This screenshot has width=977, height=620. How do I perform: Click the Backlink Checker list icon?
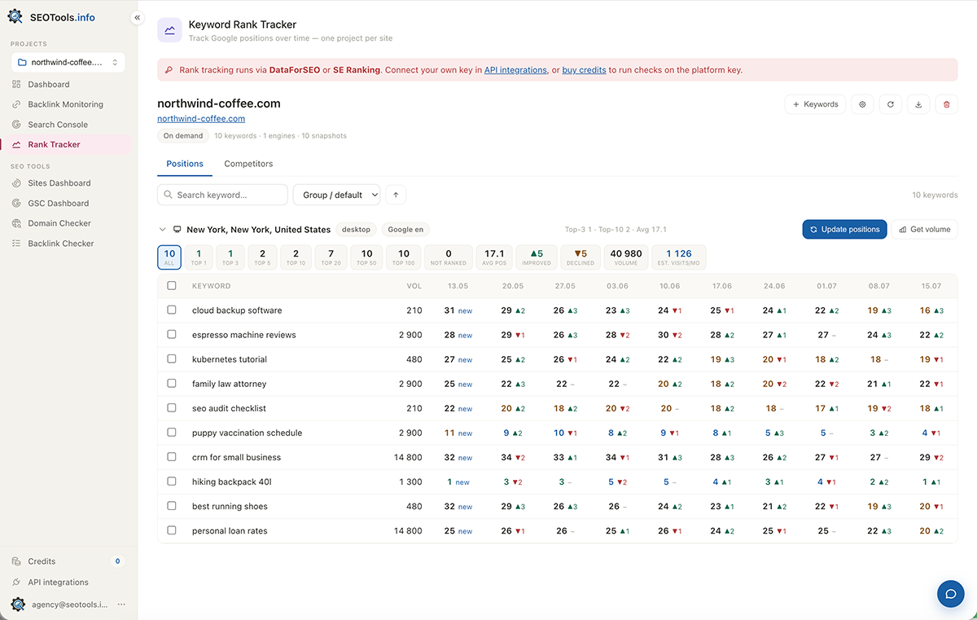tap(17, 244)
